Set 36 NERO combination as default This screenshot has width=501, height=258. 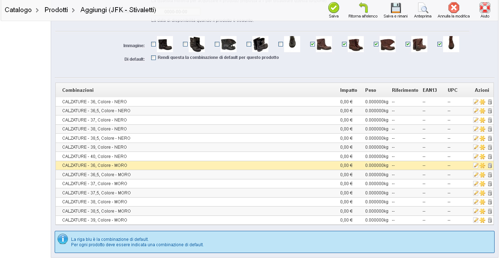coord(482,102)
